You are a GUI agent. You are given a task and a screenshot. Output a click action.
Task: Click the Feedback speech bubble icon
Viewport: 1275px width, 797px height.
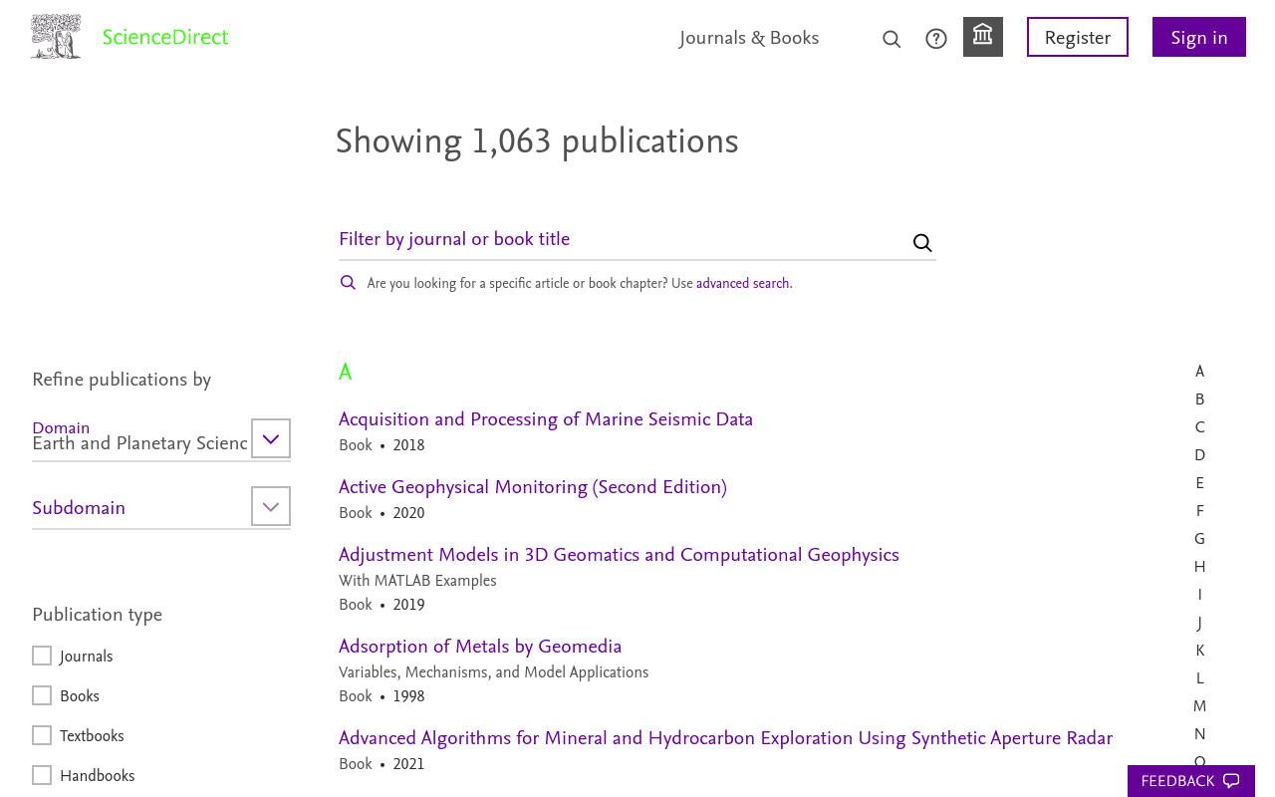(1231, 782)
